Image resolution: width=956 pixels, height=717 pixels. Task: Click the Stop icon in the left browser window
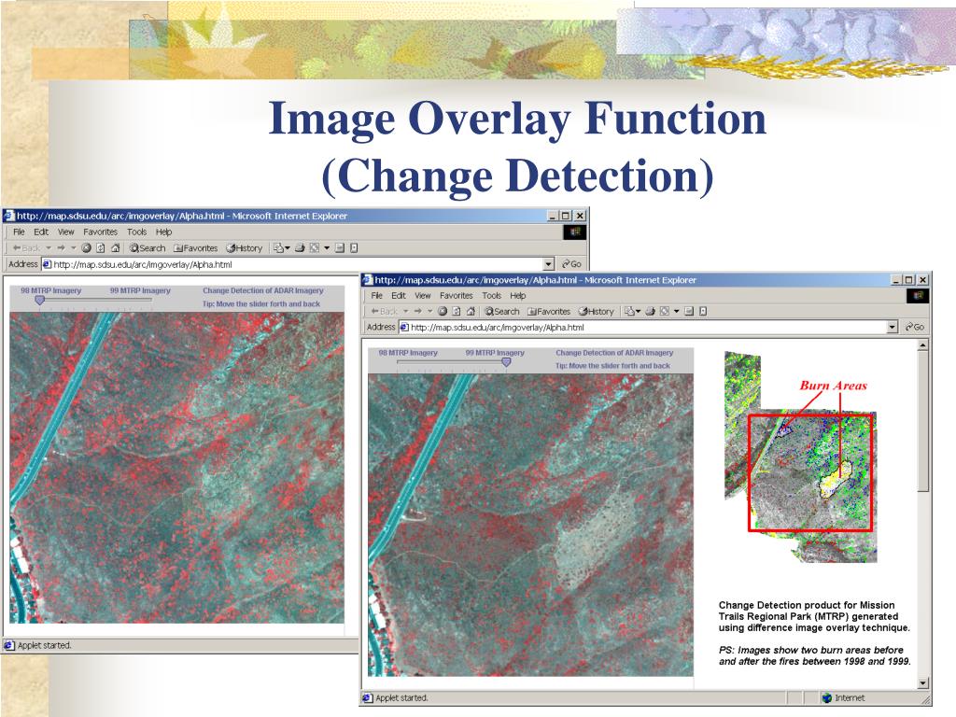(86, 248)
